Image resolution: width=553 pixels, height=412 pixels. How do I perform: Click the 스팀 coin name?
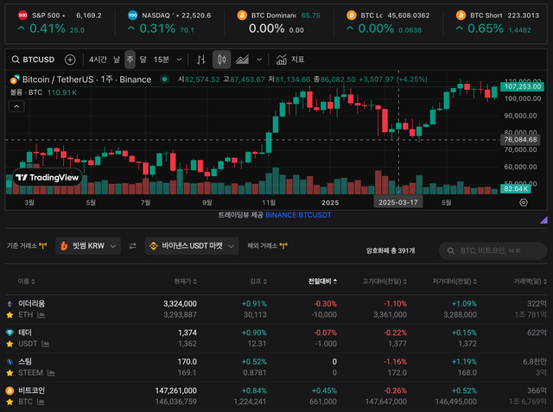(25, 361)
